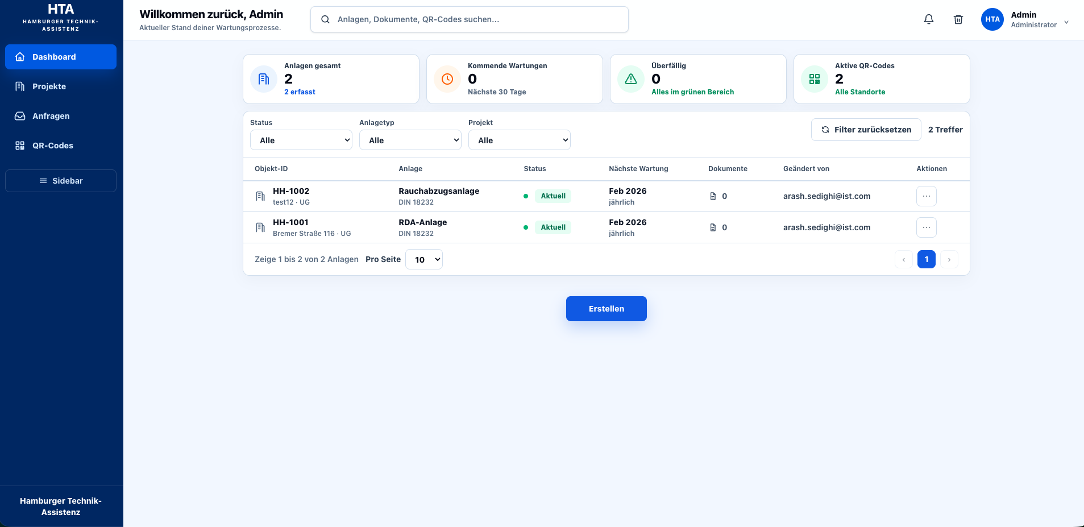Open the Projekt filter dropdown
1084x527 pixels.
coord(520,140)
